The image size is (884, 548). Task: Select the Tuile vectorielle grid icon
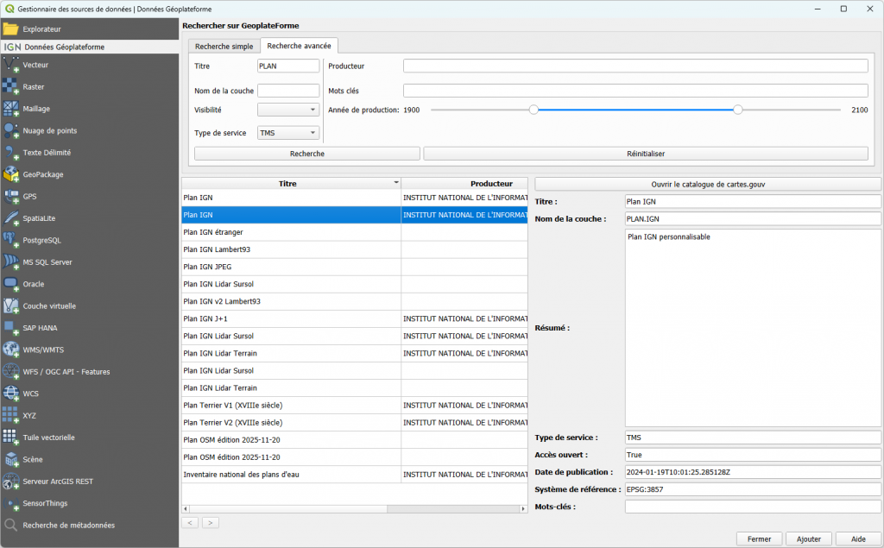(x=11, y=437)
